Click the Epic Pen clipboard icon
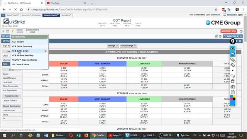The image size is (247, 139). click(233, 92)
